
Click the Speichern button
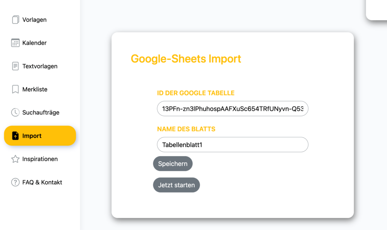point(173,163)
